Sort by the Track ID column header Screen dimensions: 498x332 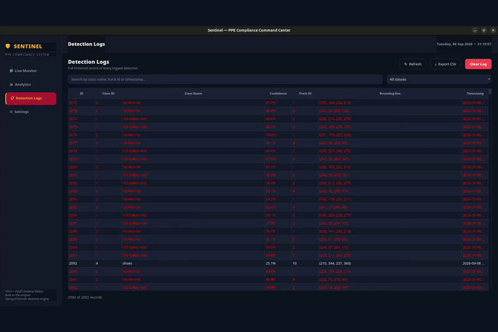click(x=305, y=93)
